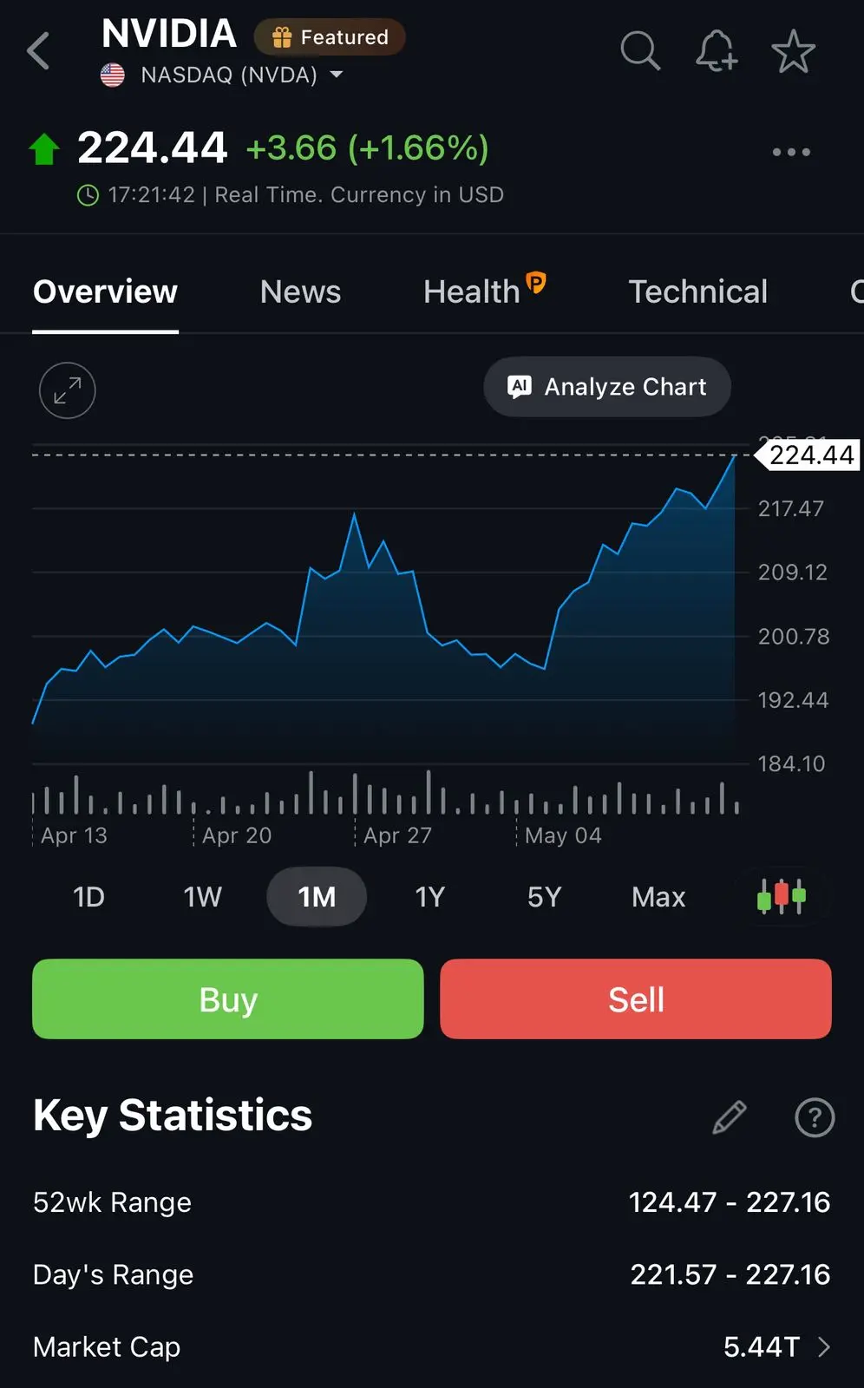Tap the NVIDIA title text

tap(169, 34)
